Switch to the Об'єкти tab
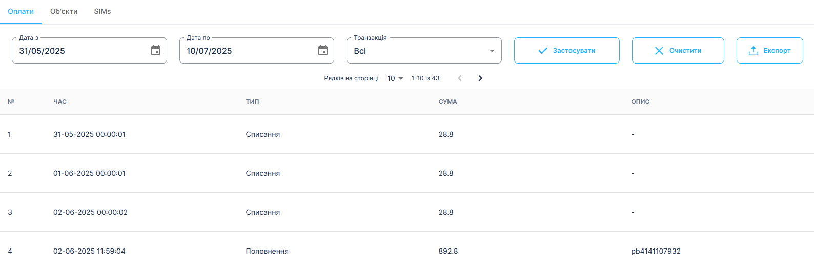The width and height of the screenshot is (814, 270). (x=64, y=11)
